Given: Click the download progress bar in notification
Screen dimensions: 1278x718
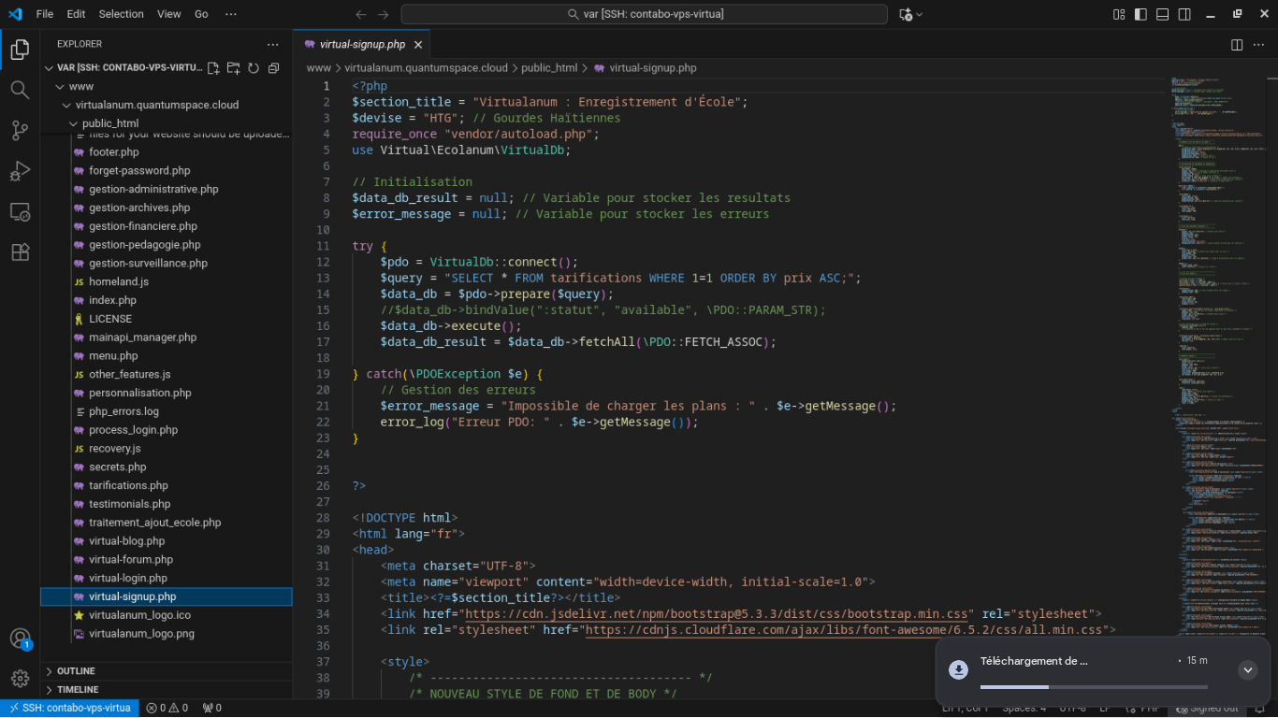Looking at the screenshot, I should coord(1094,687).
